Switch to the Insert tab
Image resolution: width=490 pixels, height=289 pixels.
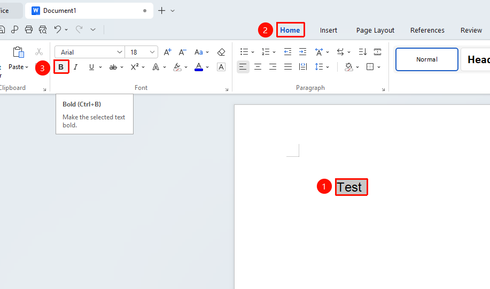pos(329,30)
